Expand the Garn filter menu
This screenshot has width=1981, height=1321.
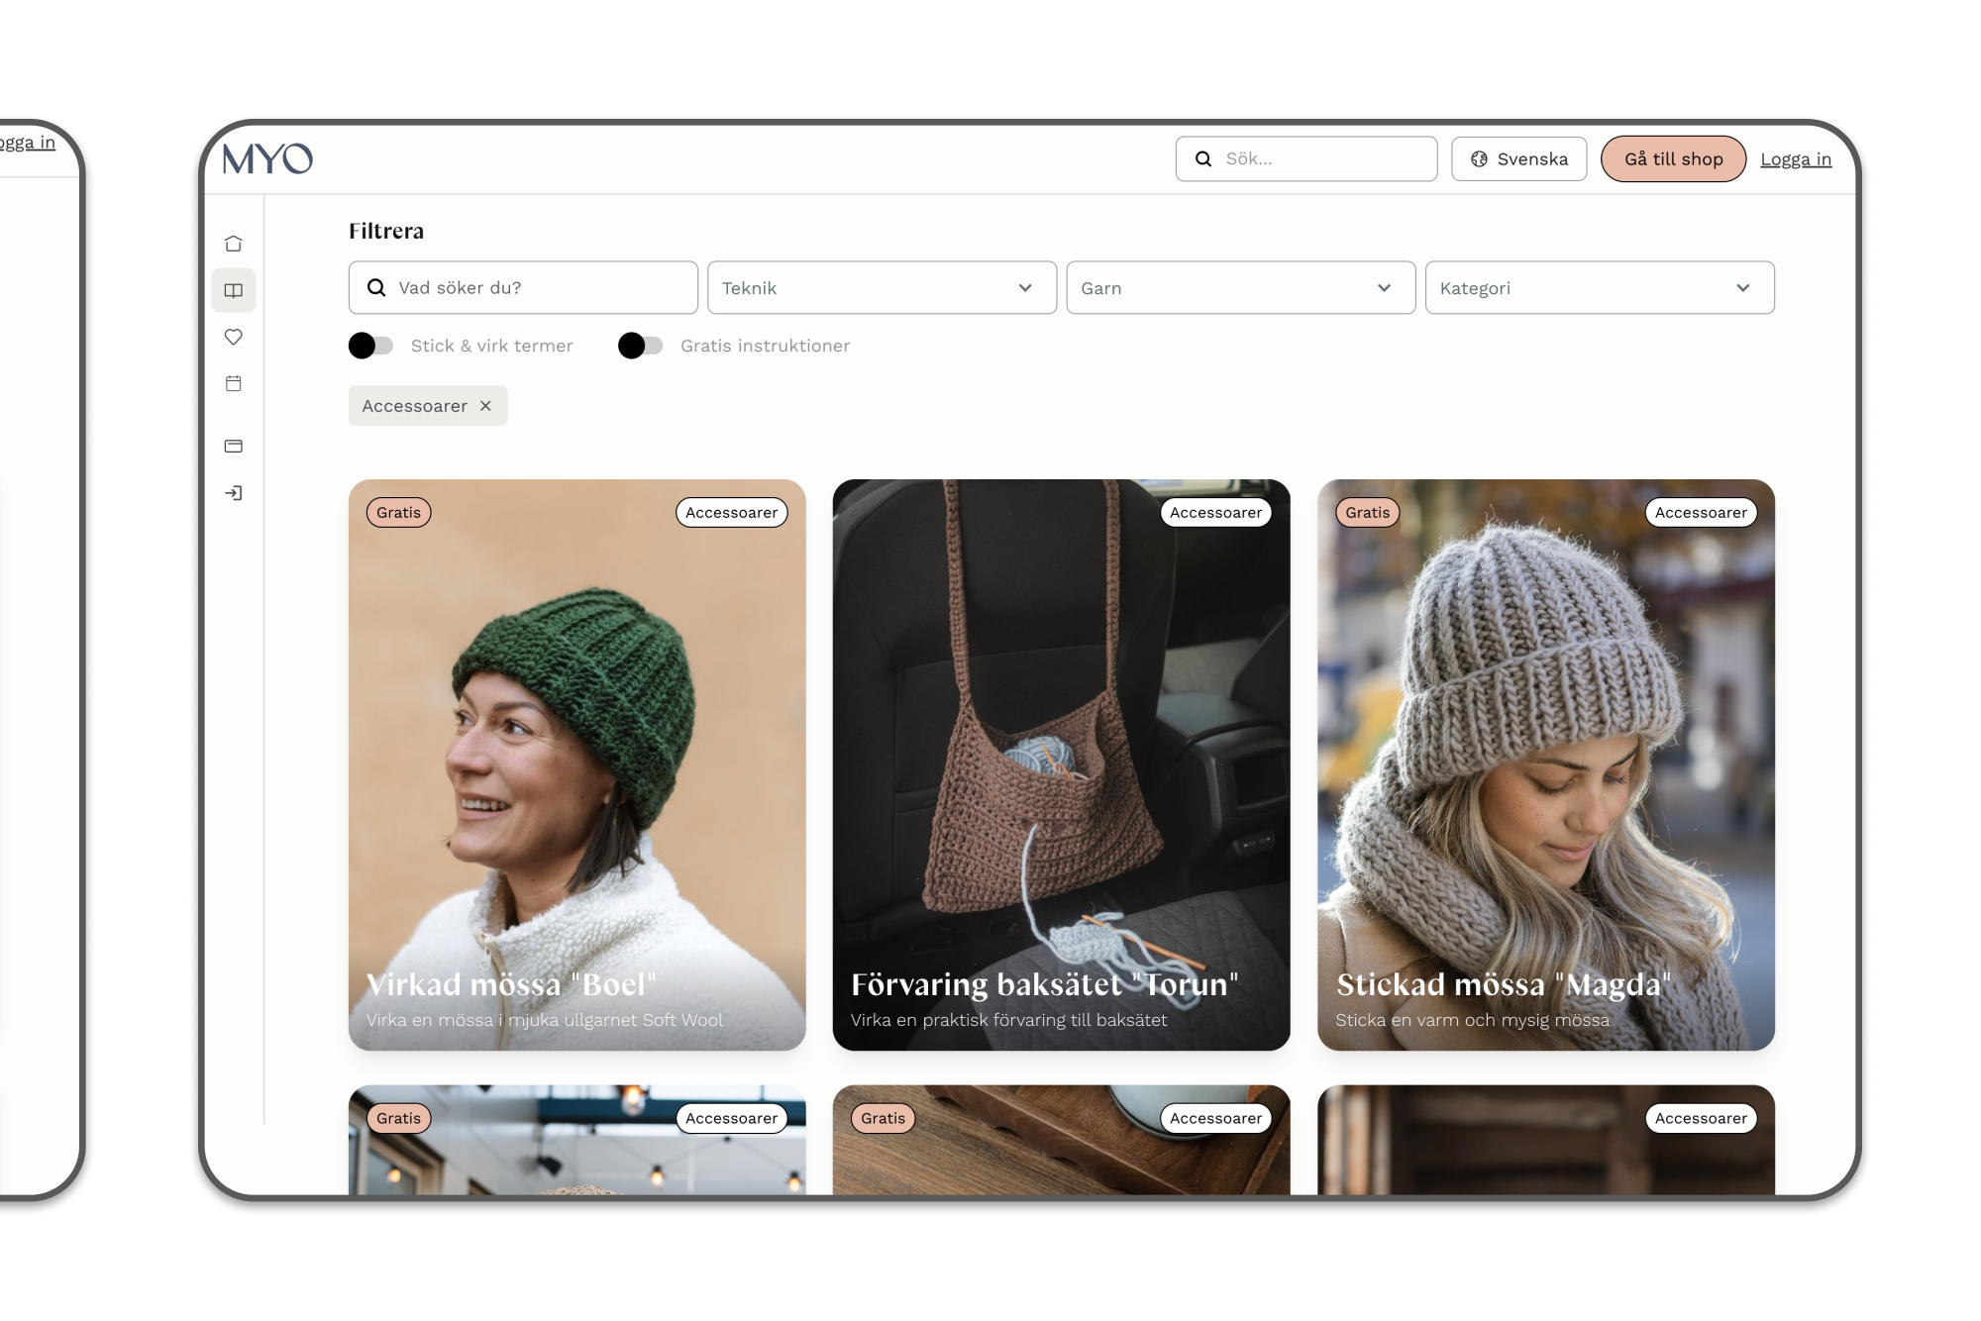(x=1240, y=287)
